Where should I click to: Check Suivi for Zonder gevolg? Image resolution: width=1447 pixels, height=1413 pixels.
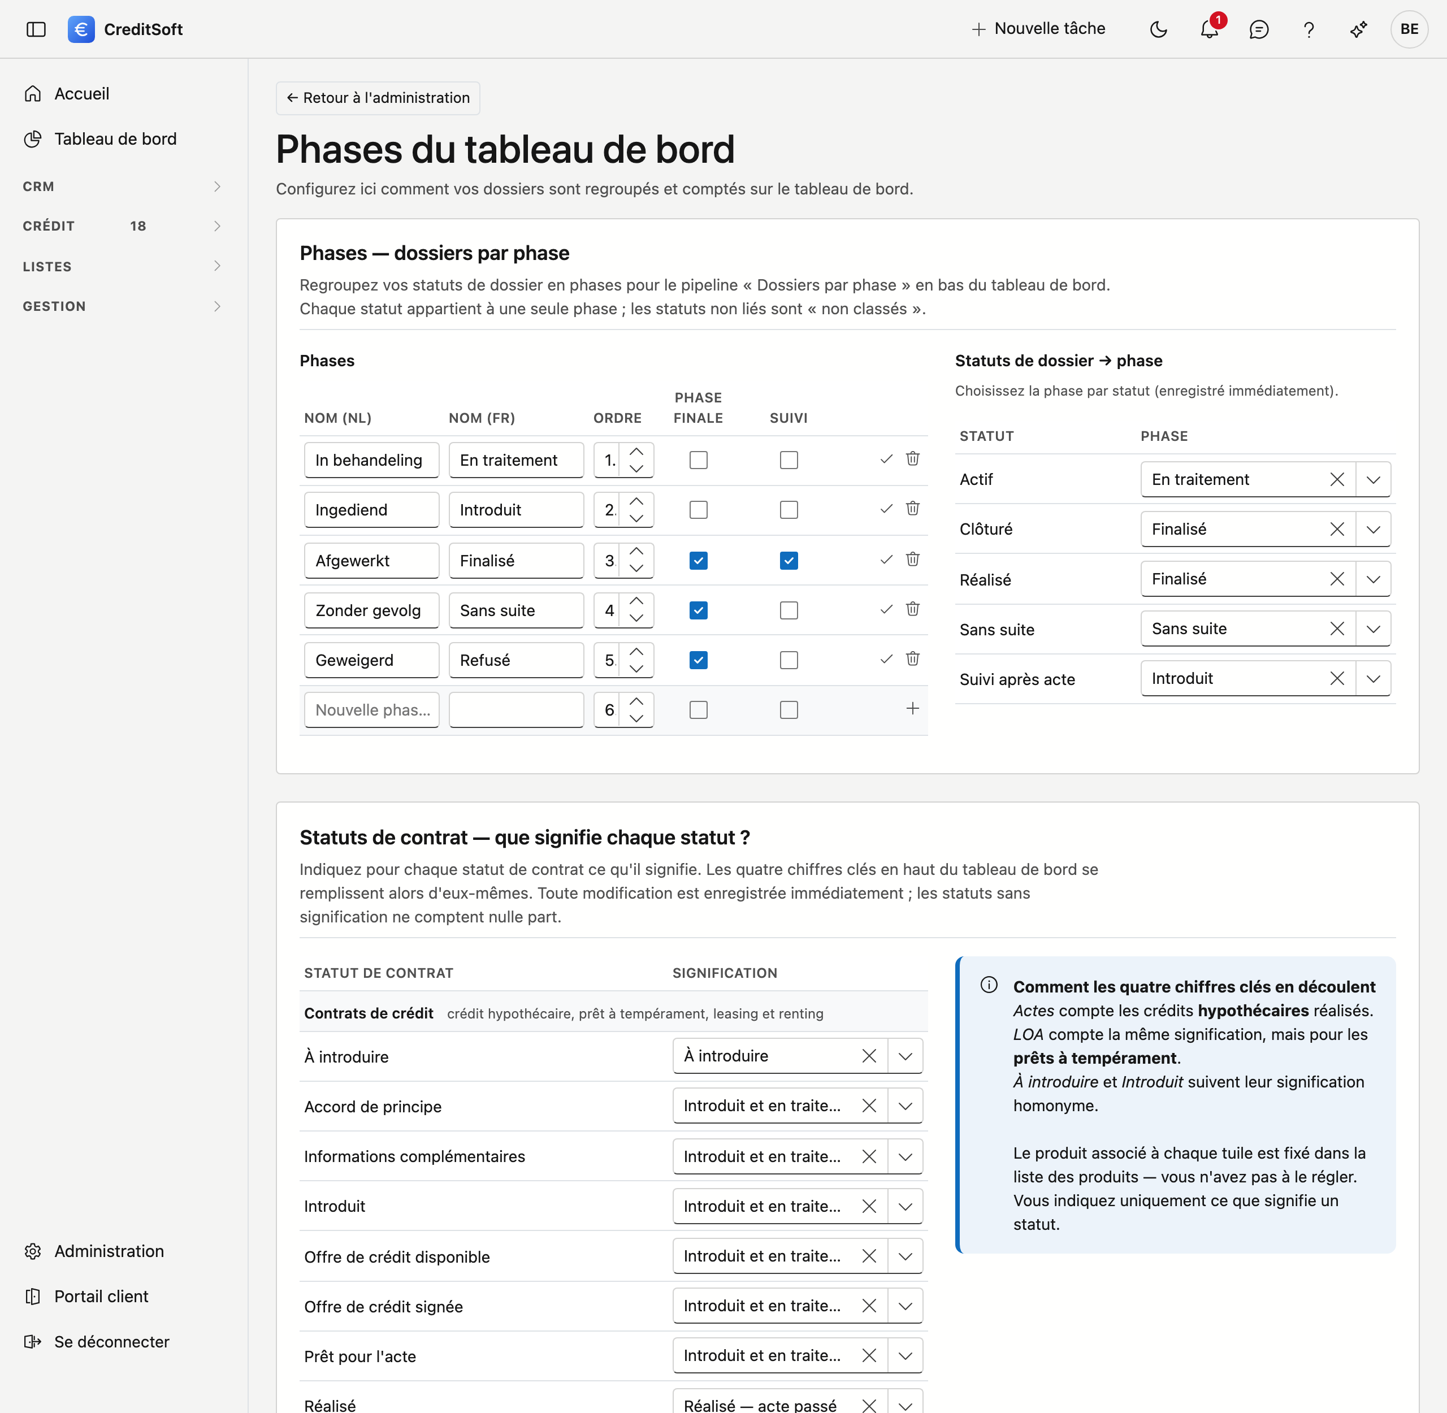789,610
